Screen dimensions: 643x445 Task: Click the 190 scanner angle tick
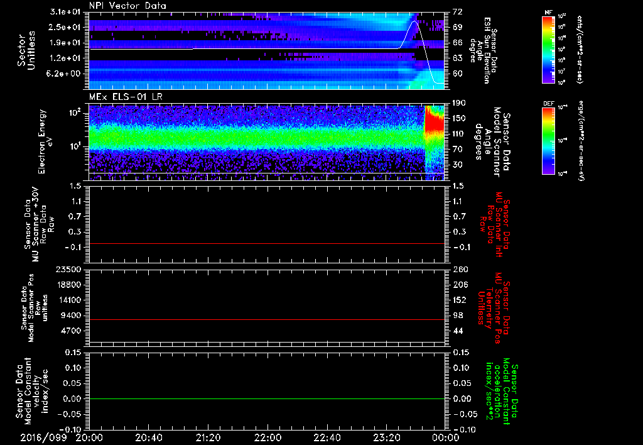pyautogui.click(x=460, y=103)
